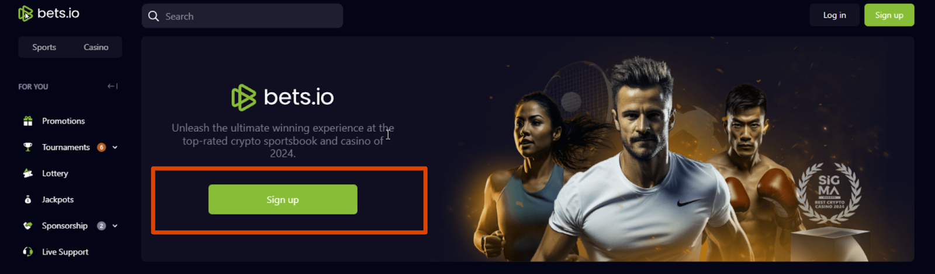The width and height of the screenshot is (935, 274).
Task: Click the large green Sign up banner button
Action: 283,199
